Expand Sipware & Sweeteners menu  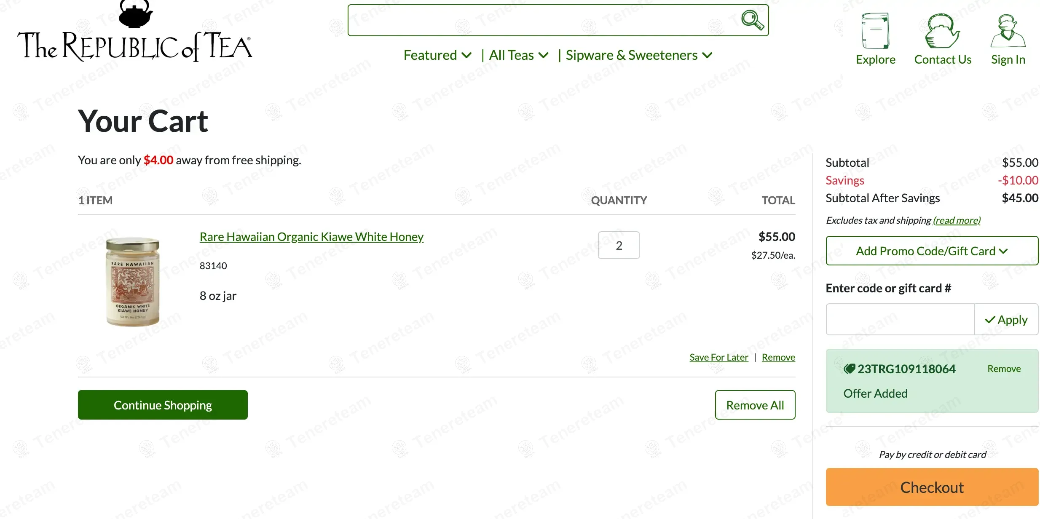coord(638,55)
